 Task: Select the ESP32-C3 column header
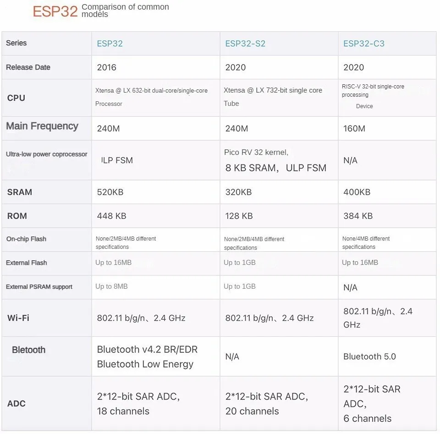[x=363, y=44]
